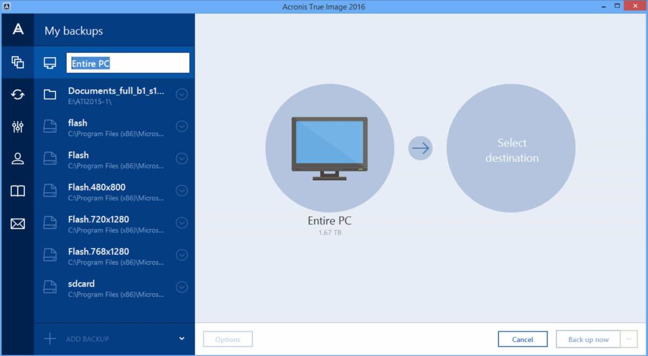Open the Feedback envelope icon
This screenshot has width=648, height=356.
pyautogui.click(x=17, y=223)
